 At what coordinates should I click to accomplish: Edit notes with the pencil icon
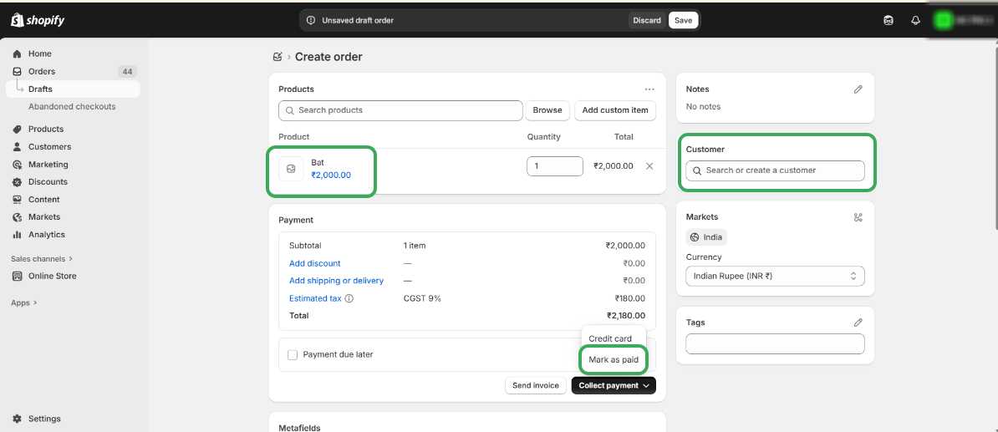click(x=858, y=89)
